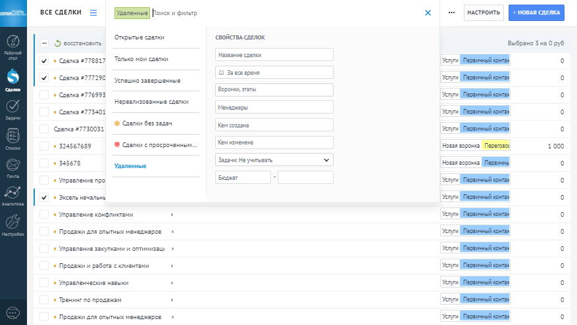The height and width of the screenshot is (325, 577).
Task: Uncheck the Эксель начальный deal checkbox
Action: click(x=44, y=197)
